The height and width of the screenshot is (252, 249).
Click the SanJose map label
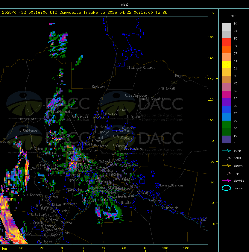point(122,110)
